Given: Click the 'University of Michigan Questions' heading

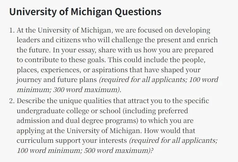Looking at the screenshot, I should tap(85, 12).
